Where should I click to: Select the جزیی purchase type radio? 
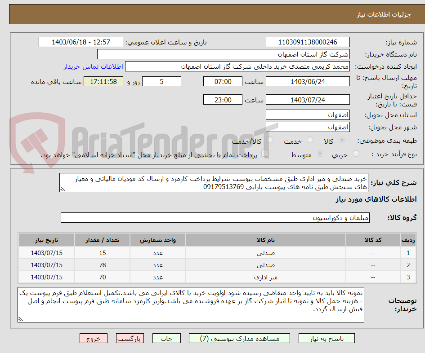tap(356, 154)
